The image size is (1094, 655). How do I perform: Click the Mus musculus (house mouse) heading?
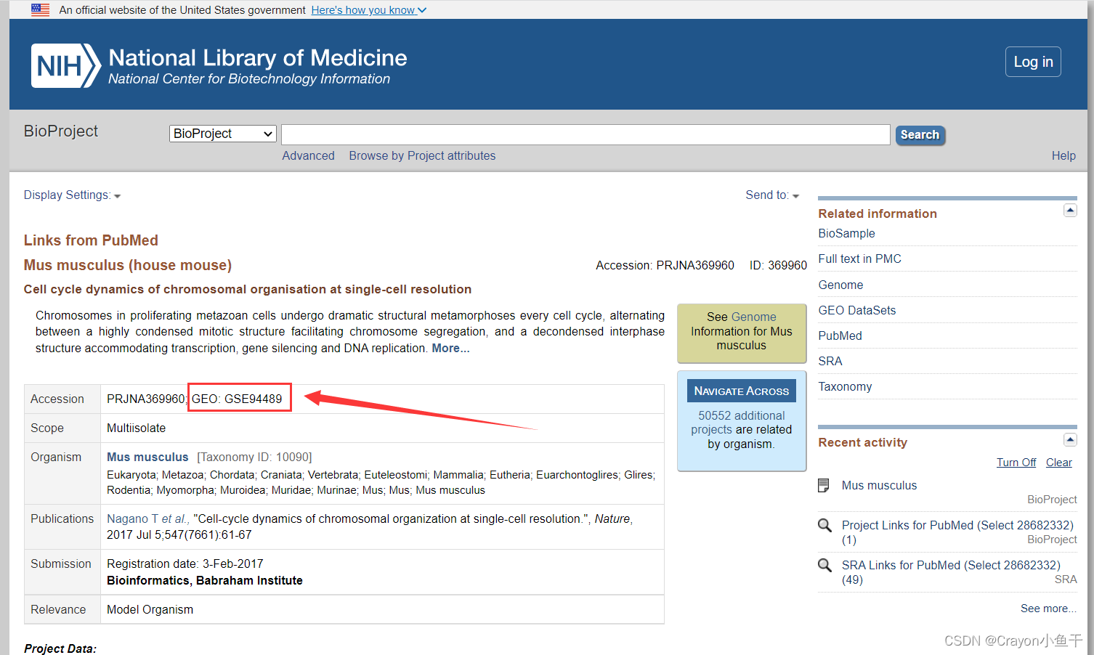[x=128, y=265]
